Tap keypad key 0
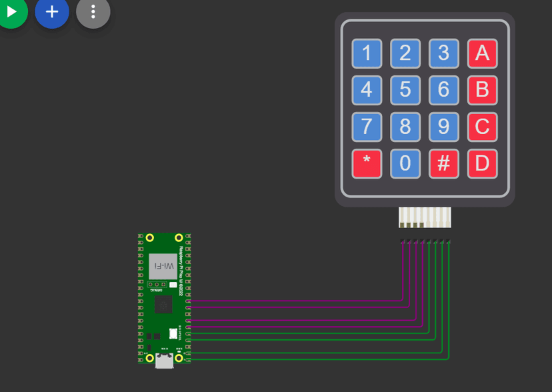This screenshot has height=392, width=552. 405,163
